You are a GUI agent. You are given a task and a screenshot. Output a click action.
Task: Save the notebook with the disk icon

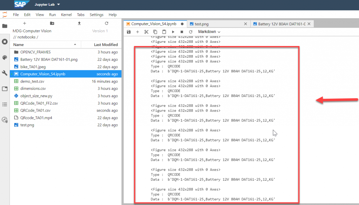[x=129, y=32]
